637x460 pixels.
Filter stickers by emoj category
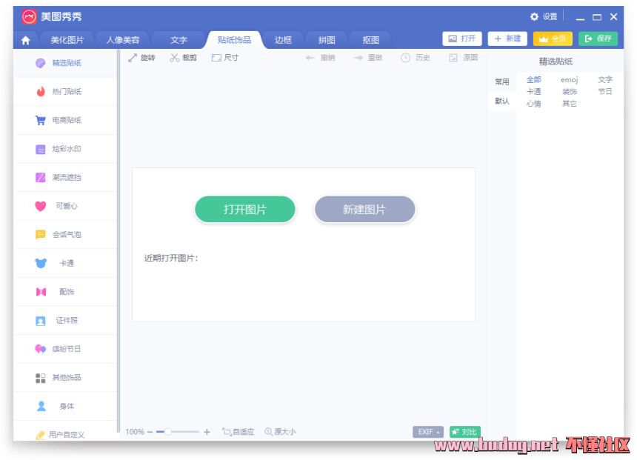coord(569,79)
